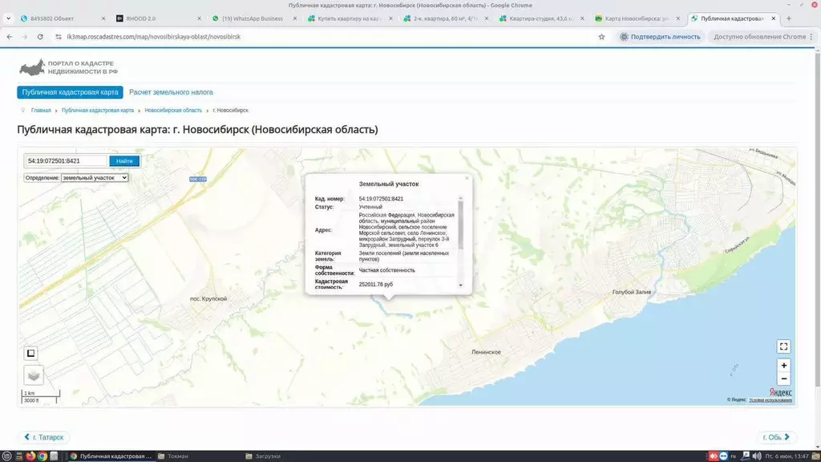Viewport: 821px width, 462px height.
Task: Click the 'Голубой Залив' map label
Action: pos(632,292)
